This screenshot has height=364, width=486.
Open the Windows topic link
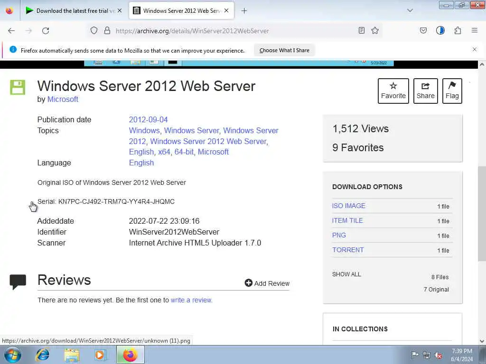[144, 131]
